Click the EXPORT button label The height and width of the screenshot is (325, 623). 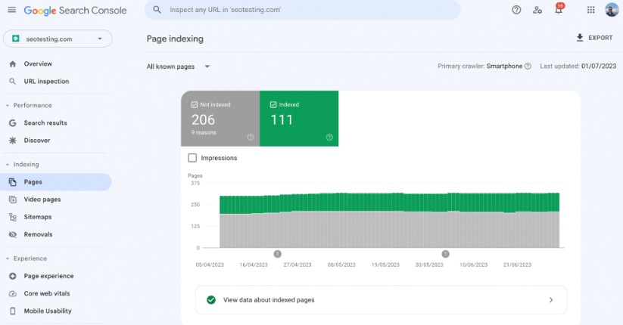click(x=600, y=38)
